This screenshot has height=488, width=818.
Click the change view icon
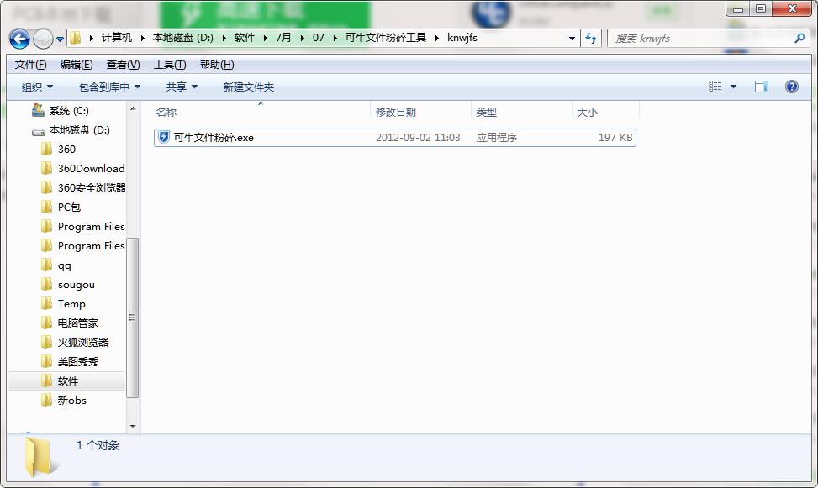(715, 87)
